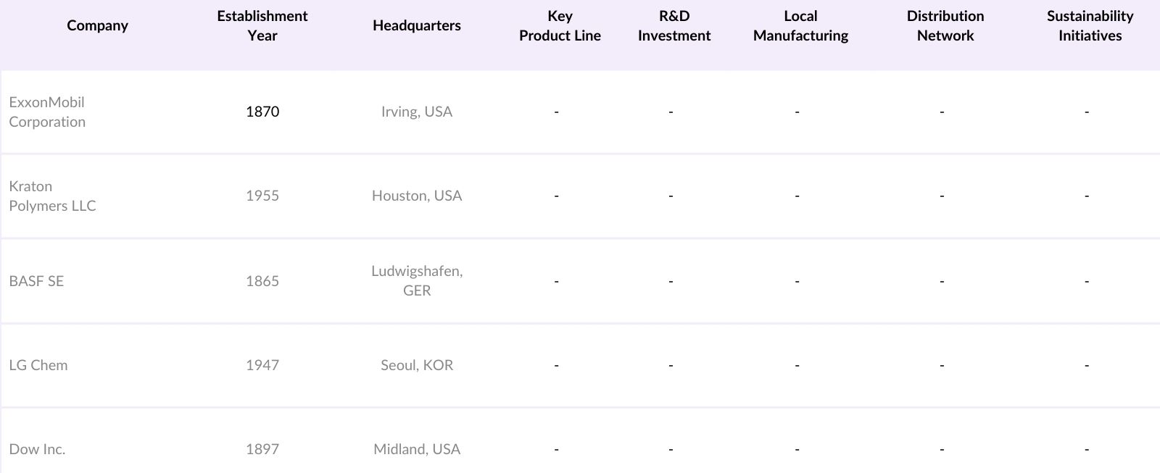Select the Dow Inc. company cell
Screen dimensions: 1160x473
pos(37,449)
